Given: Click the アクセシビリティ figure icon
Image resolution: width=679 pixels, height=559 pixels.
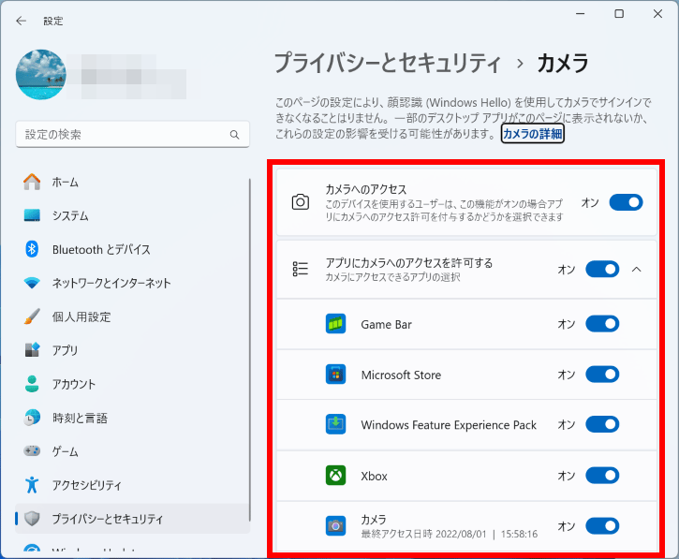Looking at the screenshot, I should tap(32, 485).
